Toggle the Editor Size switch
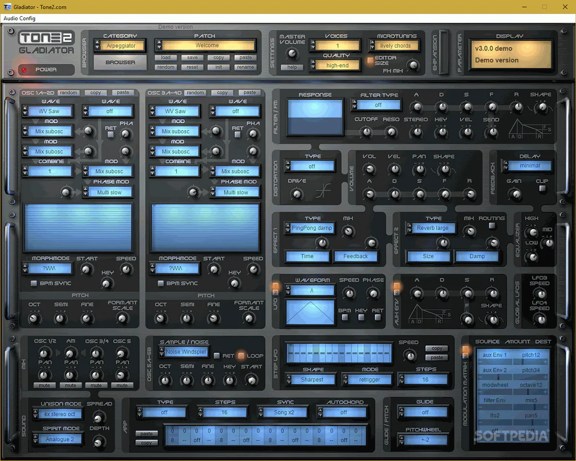576x461 pixels. (x=370, y=61)
